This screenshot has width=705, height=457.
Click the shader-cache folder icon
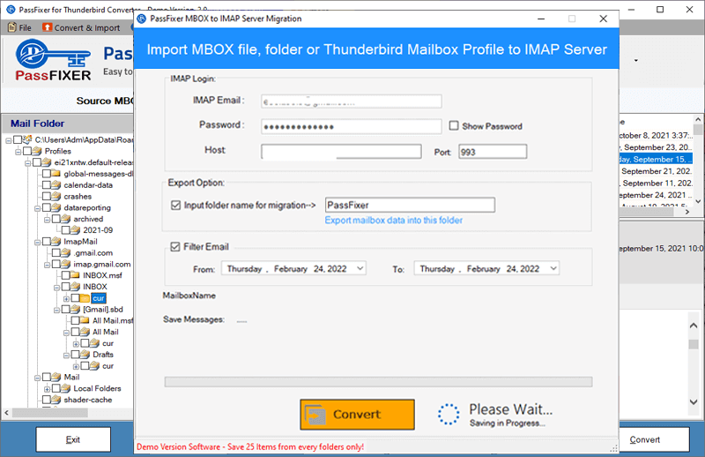click(x=56, y=400)
